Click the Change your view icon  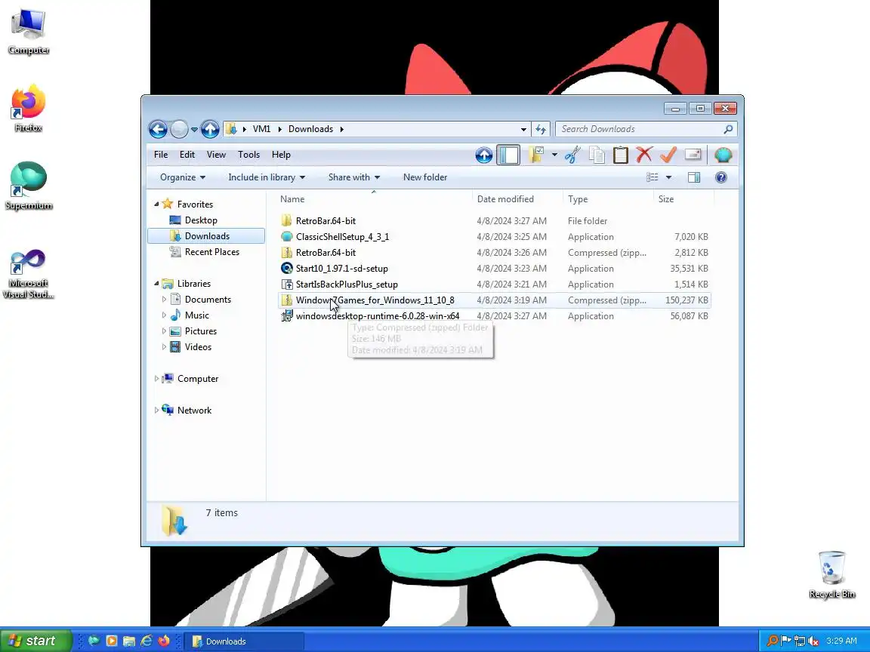click(x=652, y=177)
